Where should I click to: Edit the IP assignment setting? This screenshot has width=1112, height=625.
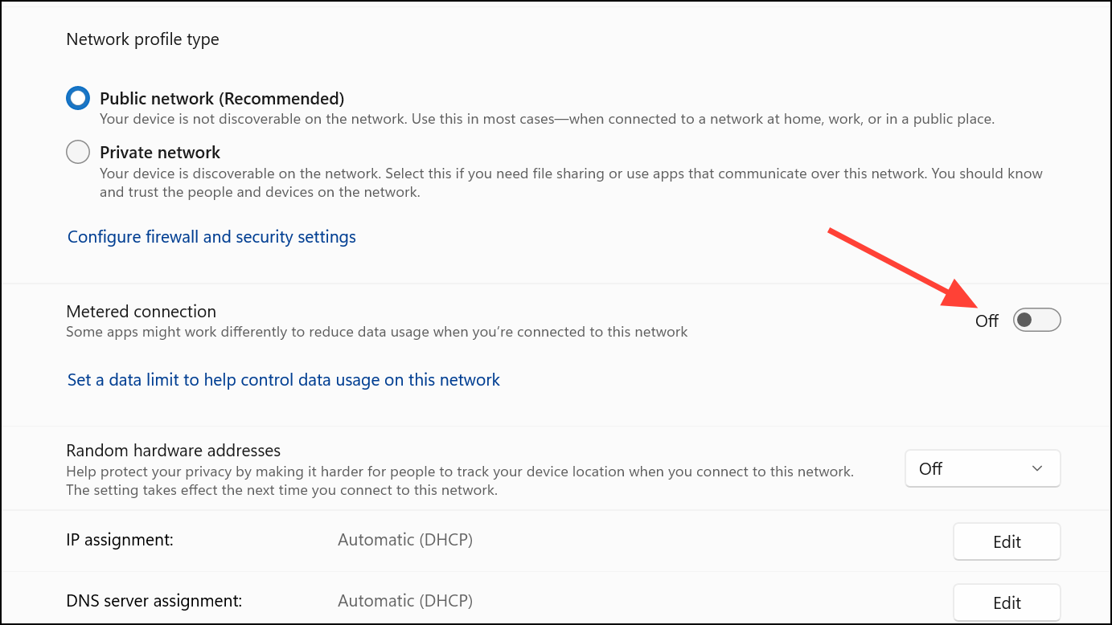point(1007,541)
